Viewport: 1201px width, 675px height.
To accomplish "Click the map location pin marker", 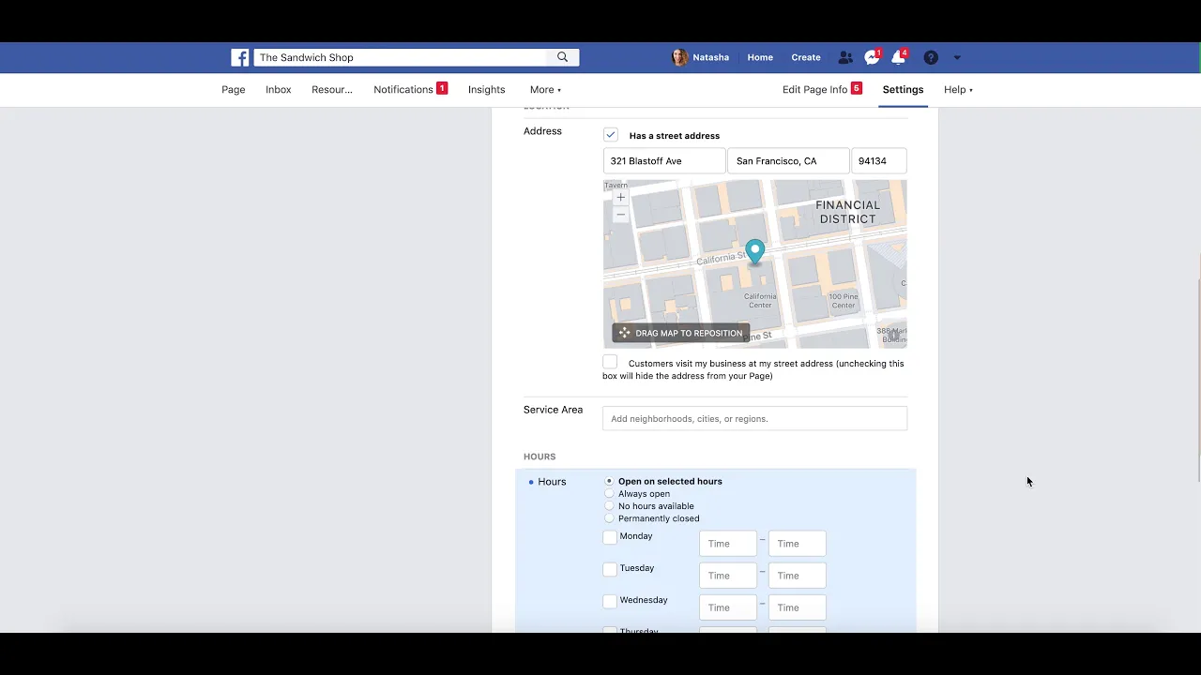I will pyautogui.click(x=755, y=252).
